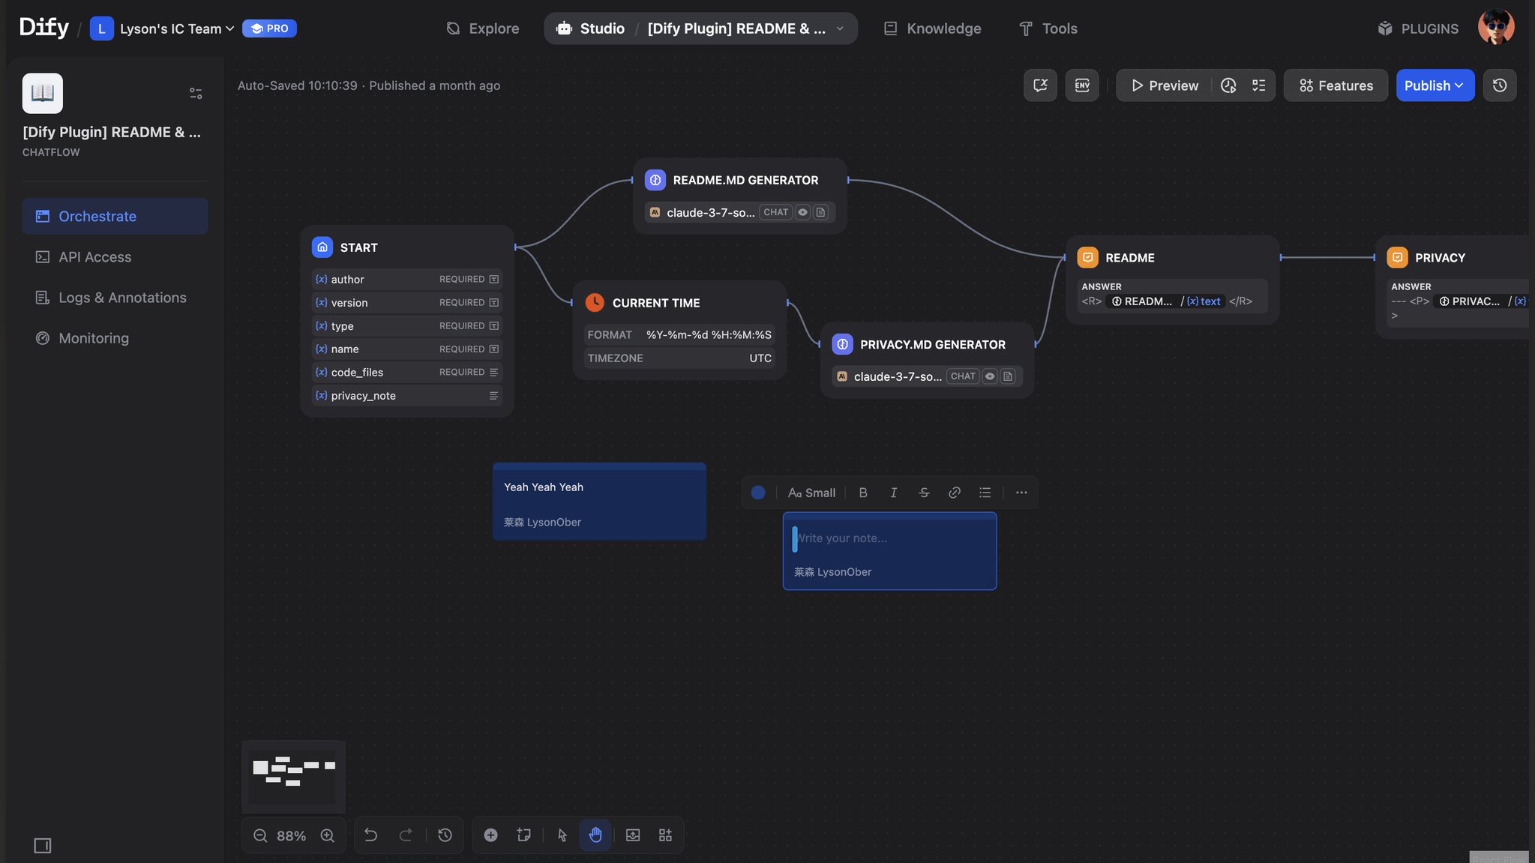Open conversation variables panel
The height and width of the screenshot is (863, 1535).
[x=1040, y=85]
